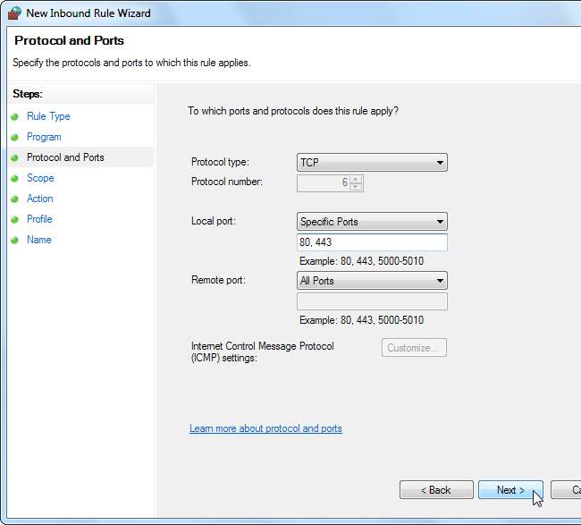Click the Protocol number spinner
Image resolution: width=581 pixels, height=525 pixels.
pos(357,182)
